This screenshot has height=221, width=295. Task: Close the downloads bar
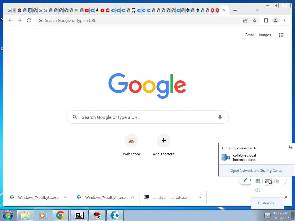click(286, 197)
